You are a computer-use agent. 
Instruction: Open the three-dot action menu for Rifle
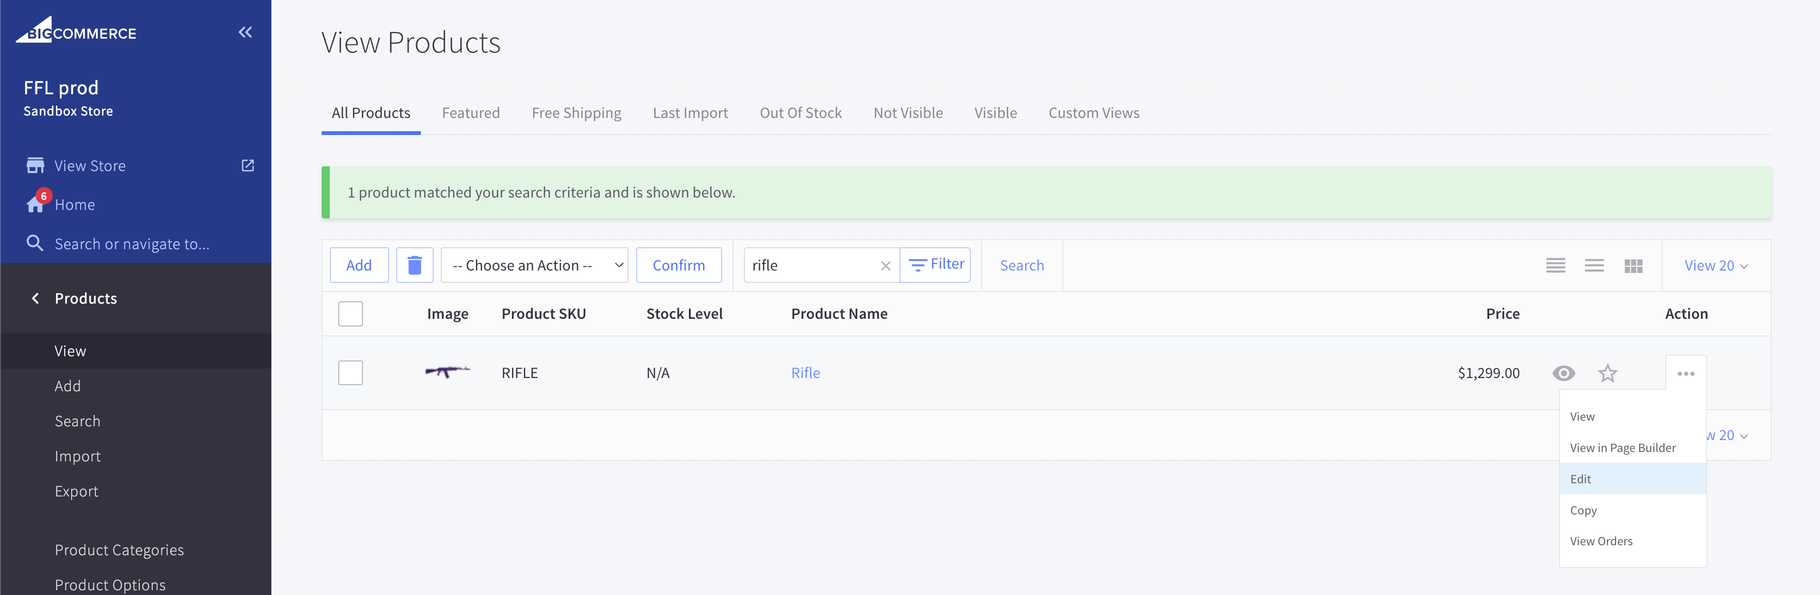pos(1686,373)
